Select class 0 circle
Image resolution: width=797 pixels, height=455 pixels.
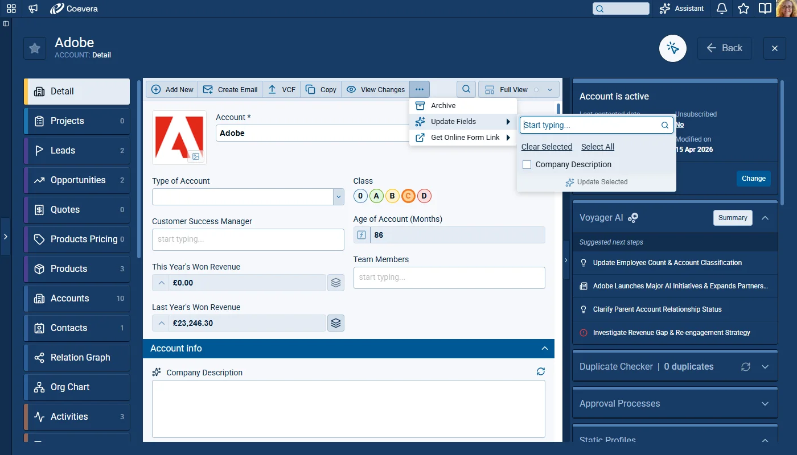click(360, 196)
